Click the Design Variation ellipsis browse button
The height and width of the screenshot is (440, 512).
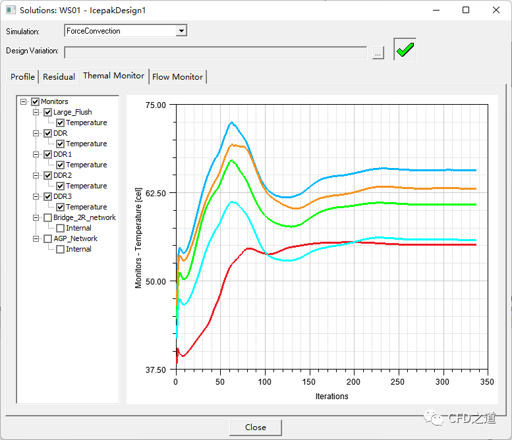pyautogui.click(x=378, y=53)
